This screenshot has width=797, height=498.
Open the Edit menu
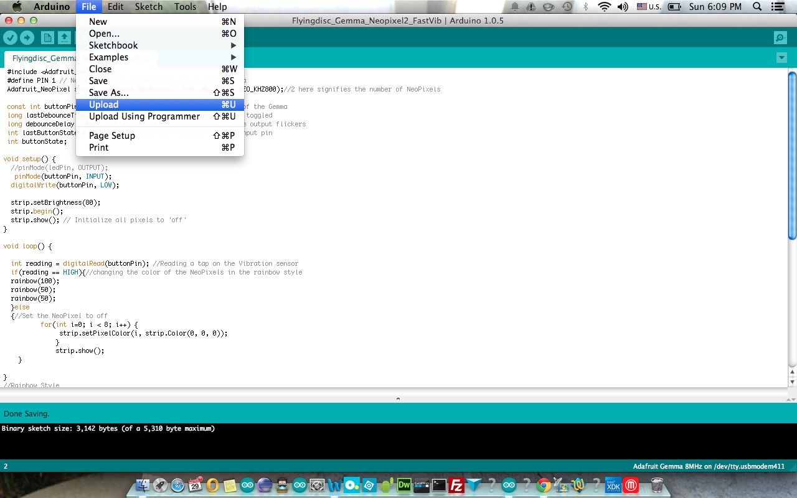point(115,7)
